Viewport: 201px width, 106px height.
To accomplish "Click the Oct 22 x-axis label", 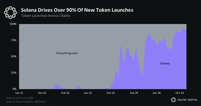I will (42, 93).
